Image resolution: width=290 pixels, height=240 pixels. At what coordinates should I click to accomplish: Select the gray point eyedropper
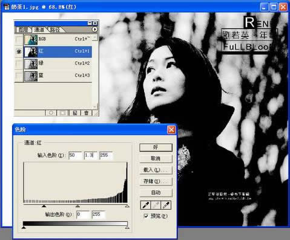point(156,205)
